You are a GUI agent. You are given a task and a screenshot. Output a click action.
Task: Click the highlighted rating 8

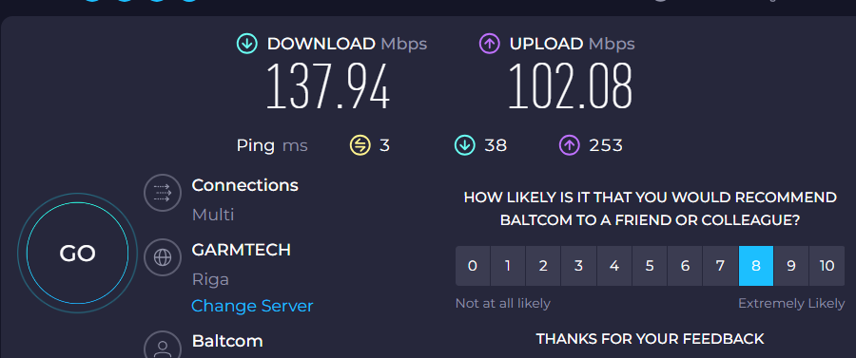(x=756, y=266)
